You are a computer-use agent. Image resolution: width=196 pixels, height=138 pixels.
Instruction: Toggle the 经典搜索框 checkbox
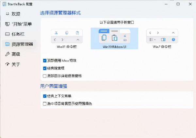click(x=45, y=68)
